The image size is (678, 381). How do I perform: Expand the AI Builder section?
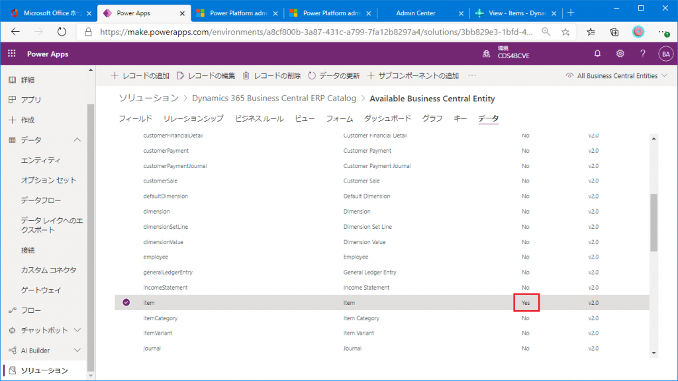point(77,351)
